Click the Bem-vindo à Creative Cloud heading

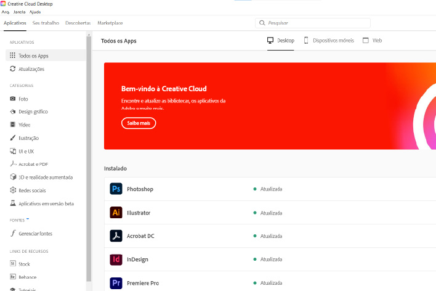164,89
